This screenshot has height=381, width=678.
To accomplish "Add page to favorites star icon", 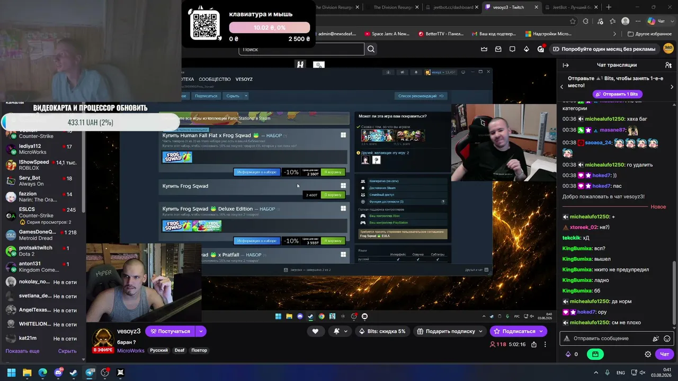I will point(573,21).
